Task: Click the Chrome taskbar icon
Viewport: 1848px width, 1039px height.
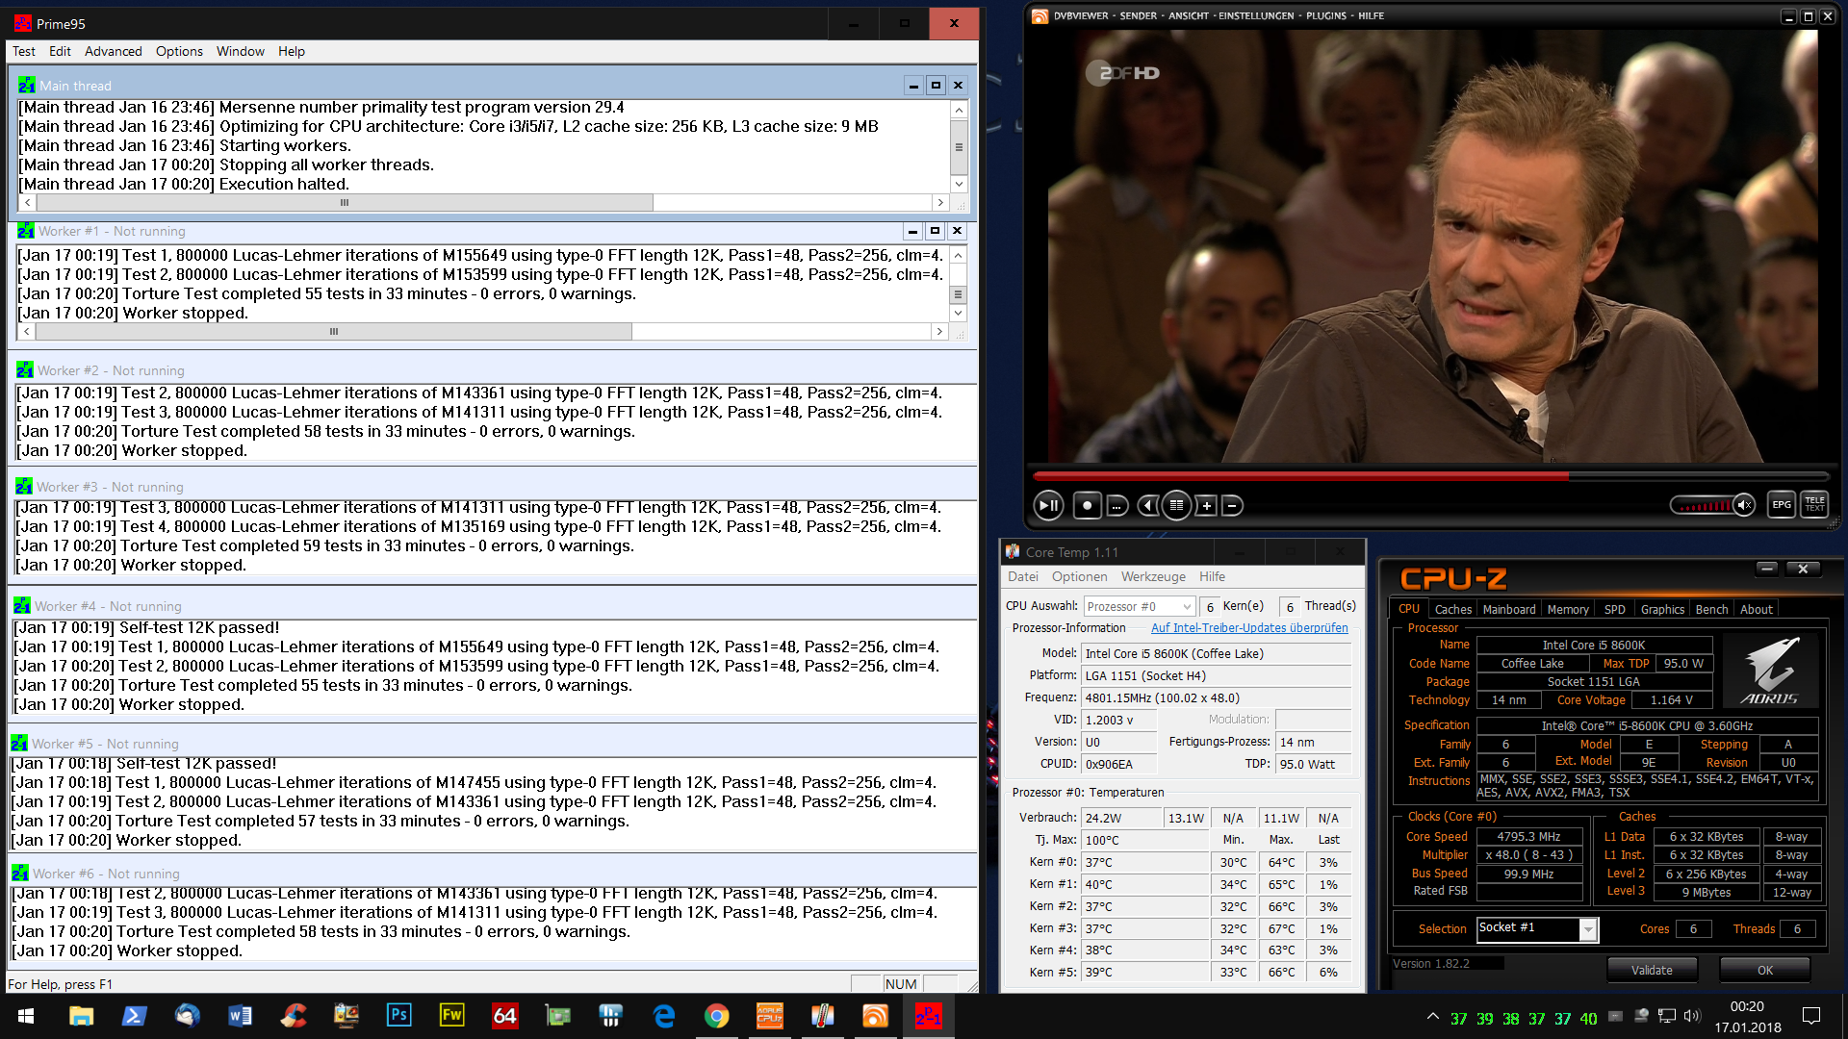Action: pyautogui.click(x=716, y=1015)
